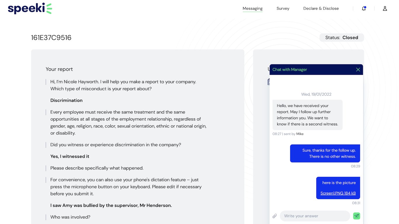Viewport: 399px width, 224px height.
Task: Select the report ID 161E37C9516
Action: (51, 38)
